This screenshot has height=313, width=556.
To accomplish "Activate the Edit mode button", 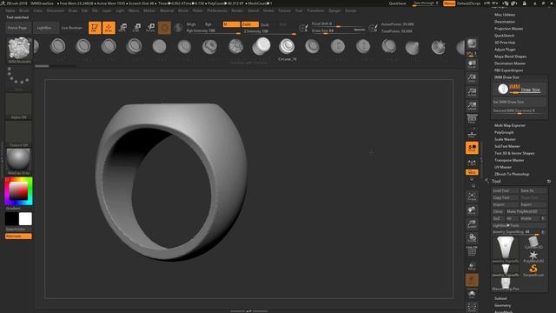I will pyautogui.click(x=95, y=28).
